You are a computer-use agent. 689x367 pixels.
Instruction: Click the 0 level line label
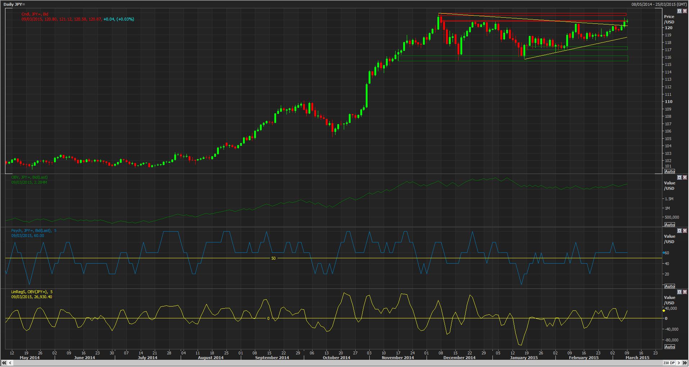coord(268,318)
